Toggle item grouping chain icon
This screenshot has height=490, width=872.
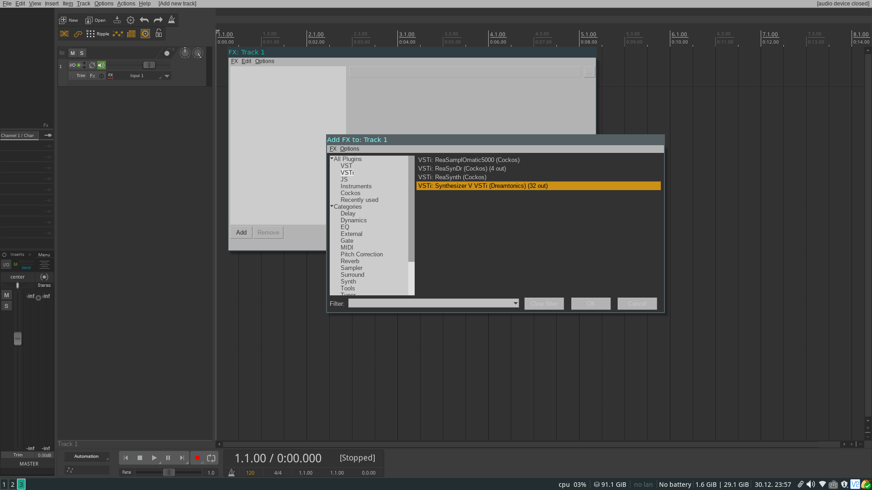point(78,34)
